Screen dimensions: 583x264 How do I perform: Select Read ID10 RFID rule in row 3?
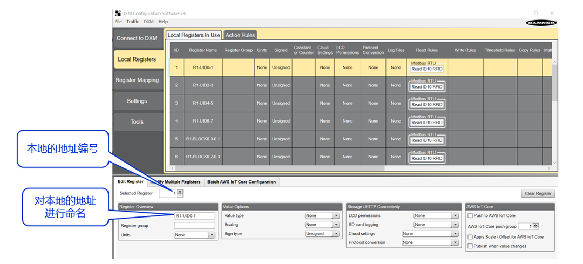[x=426, y=104]
